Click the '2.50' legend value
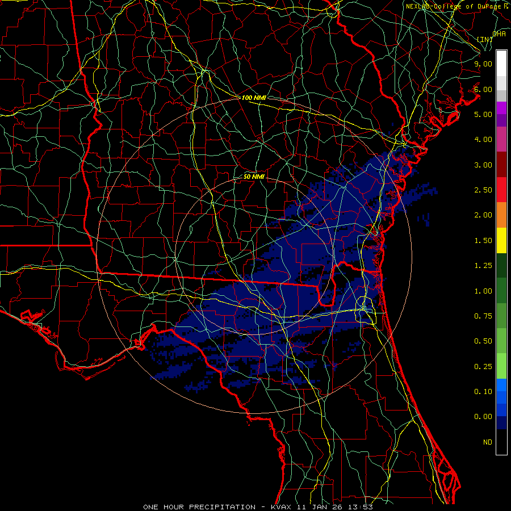This screenshot has height=511, width=511. (x=483, y=190)
